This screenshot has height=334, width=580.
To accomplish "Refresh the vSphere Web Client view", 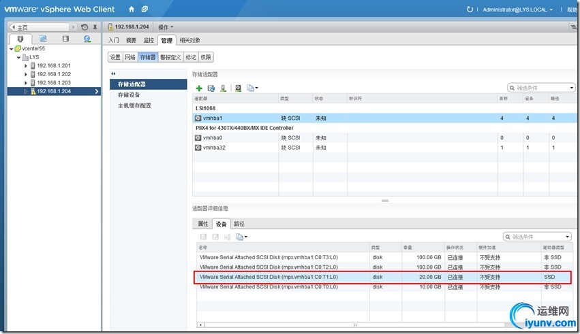I will (x=470, y=10).
